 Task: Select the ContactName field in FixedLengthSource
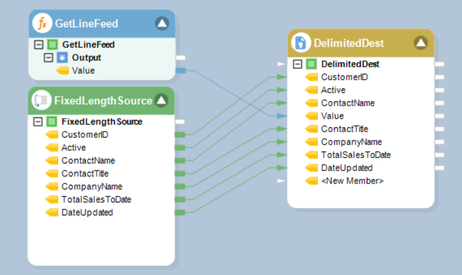pyautogui.click(x=88, y=160)
